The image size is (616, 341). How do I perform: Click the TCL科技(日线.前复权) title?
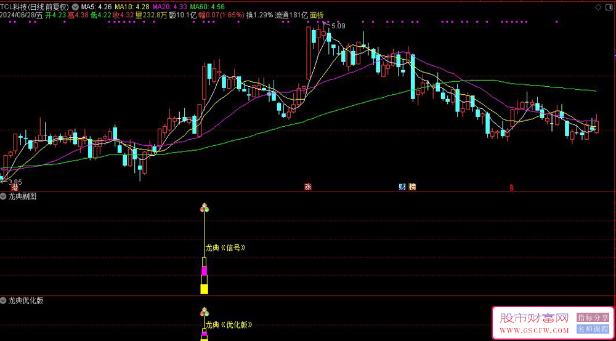coord(34,7)
